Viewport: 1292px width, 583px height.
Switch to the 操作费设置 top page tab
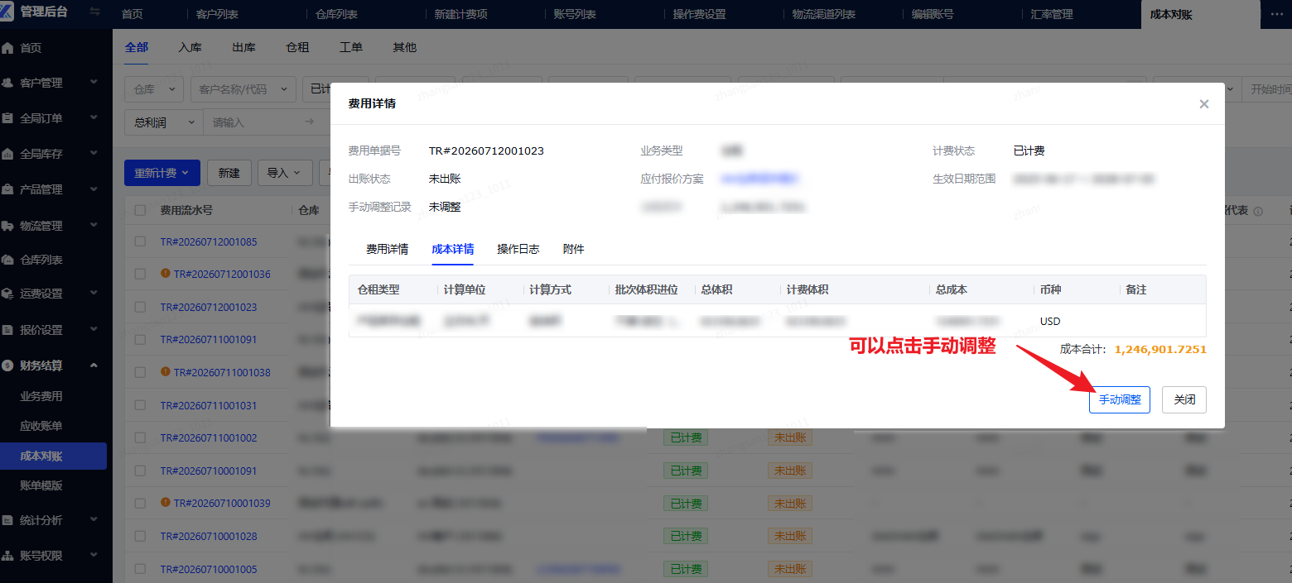pyautogui.click(x=699, y=14)
